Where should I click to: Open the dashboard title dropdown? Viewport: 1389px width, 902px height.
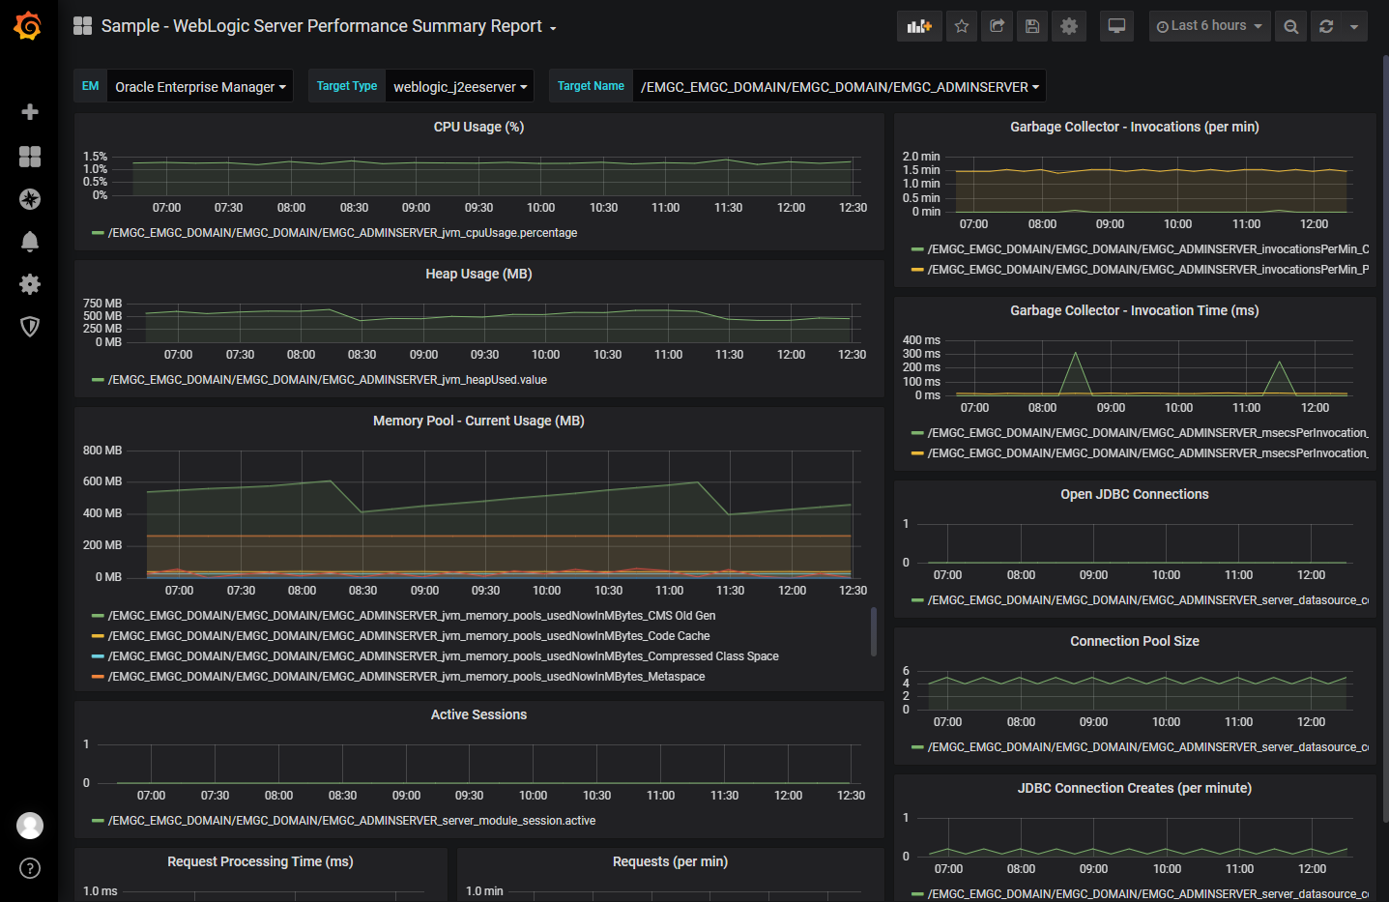pyautogui.click(x=329, y=26)
